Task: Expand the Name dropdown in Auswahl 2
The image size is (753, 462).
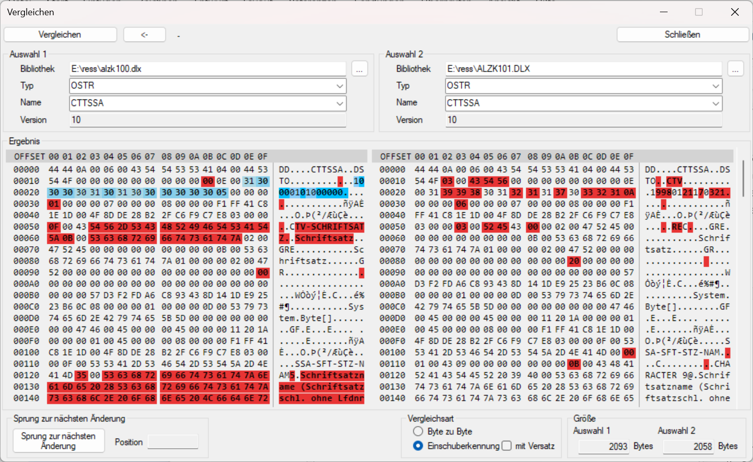Action: [715, 104]
